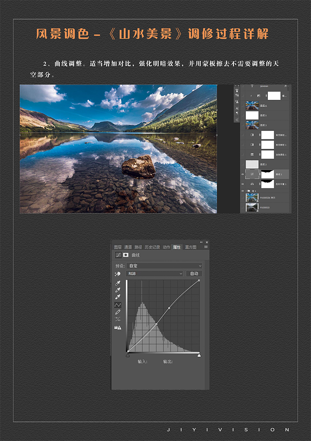Collapse the Properties panel with double arrows
311x441 pixels.
click(x=201, y=242)
